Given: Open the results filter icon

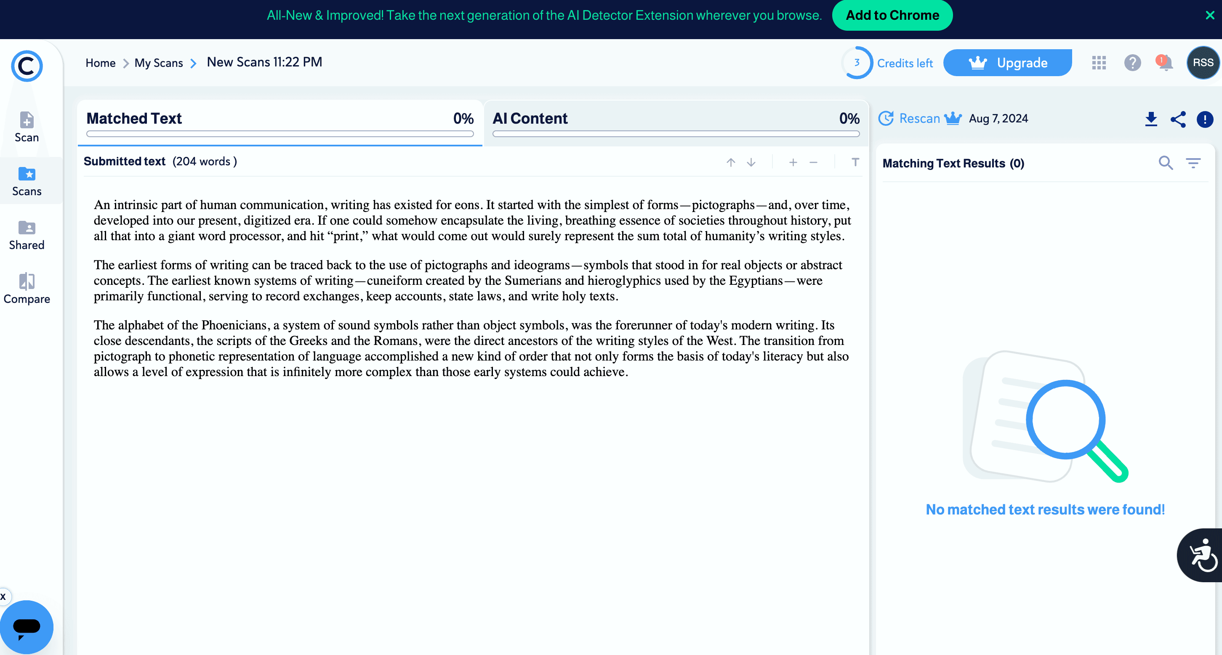Looking at the screenshot, I should coord(1193,163).
